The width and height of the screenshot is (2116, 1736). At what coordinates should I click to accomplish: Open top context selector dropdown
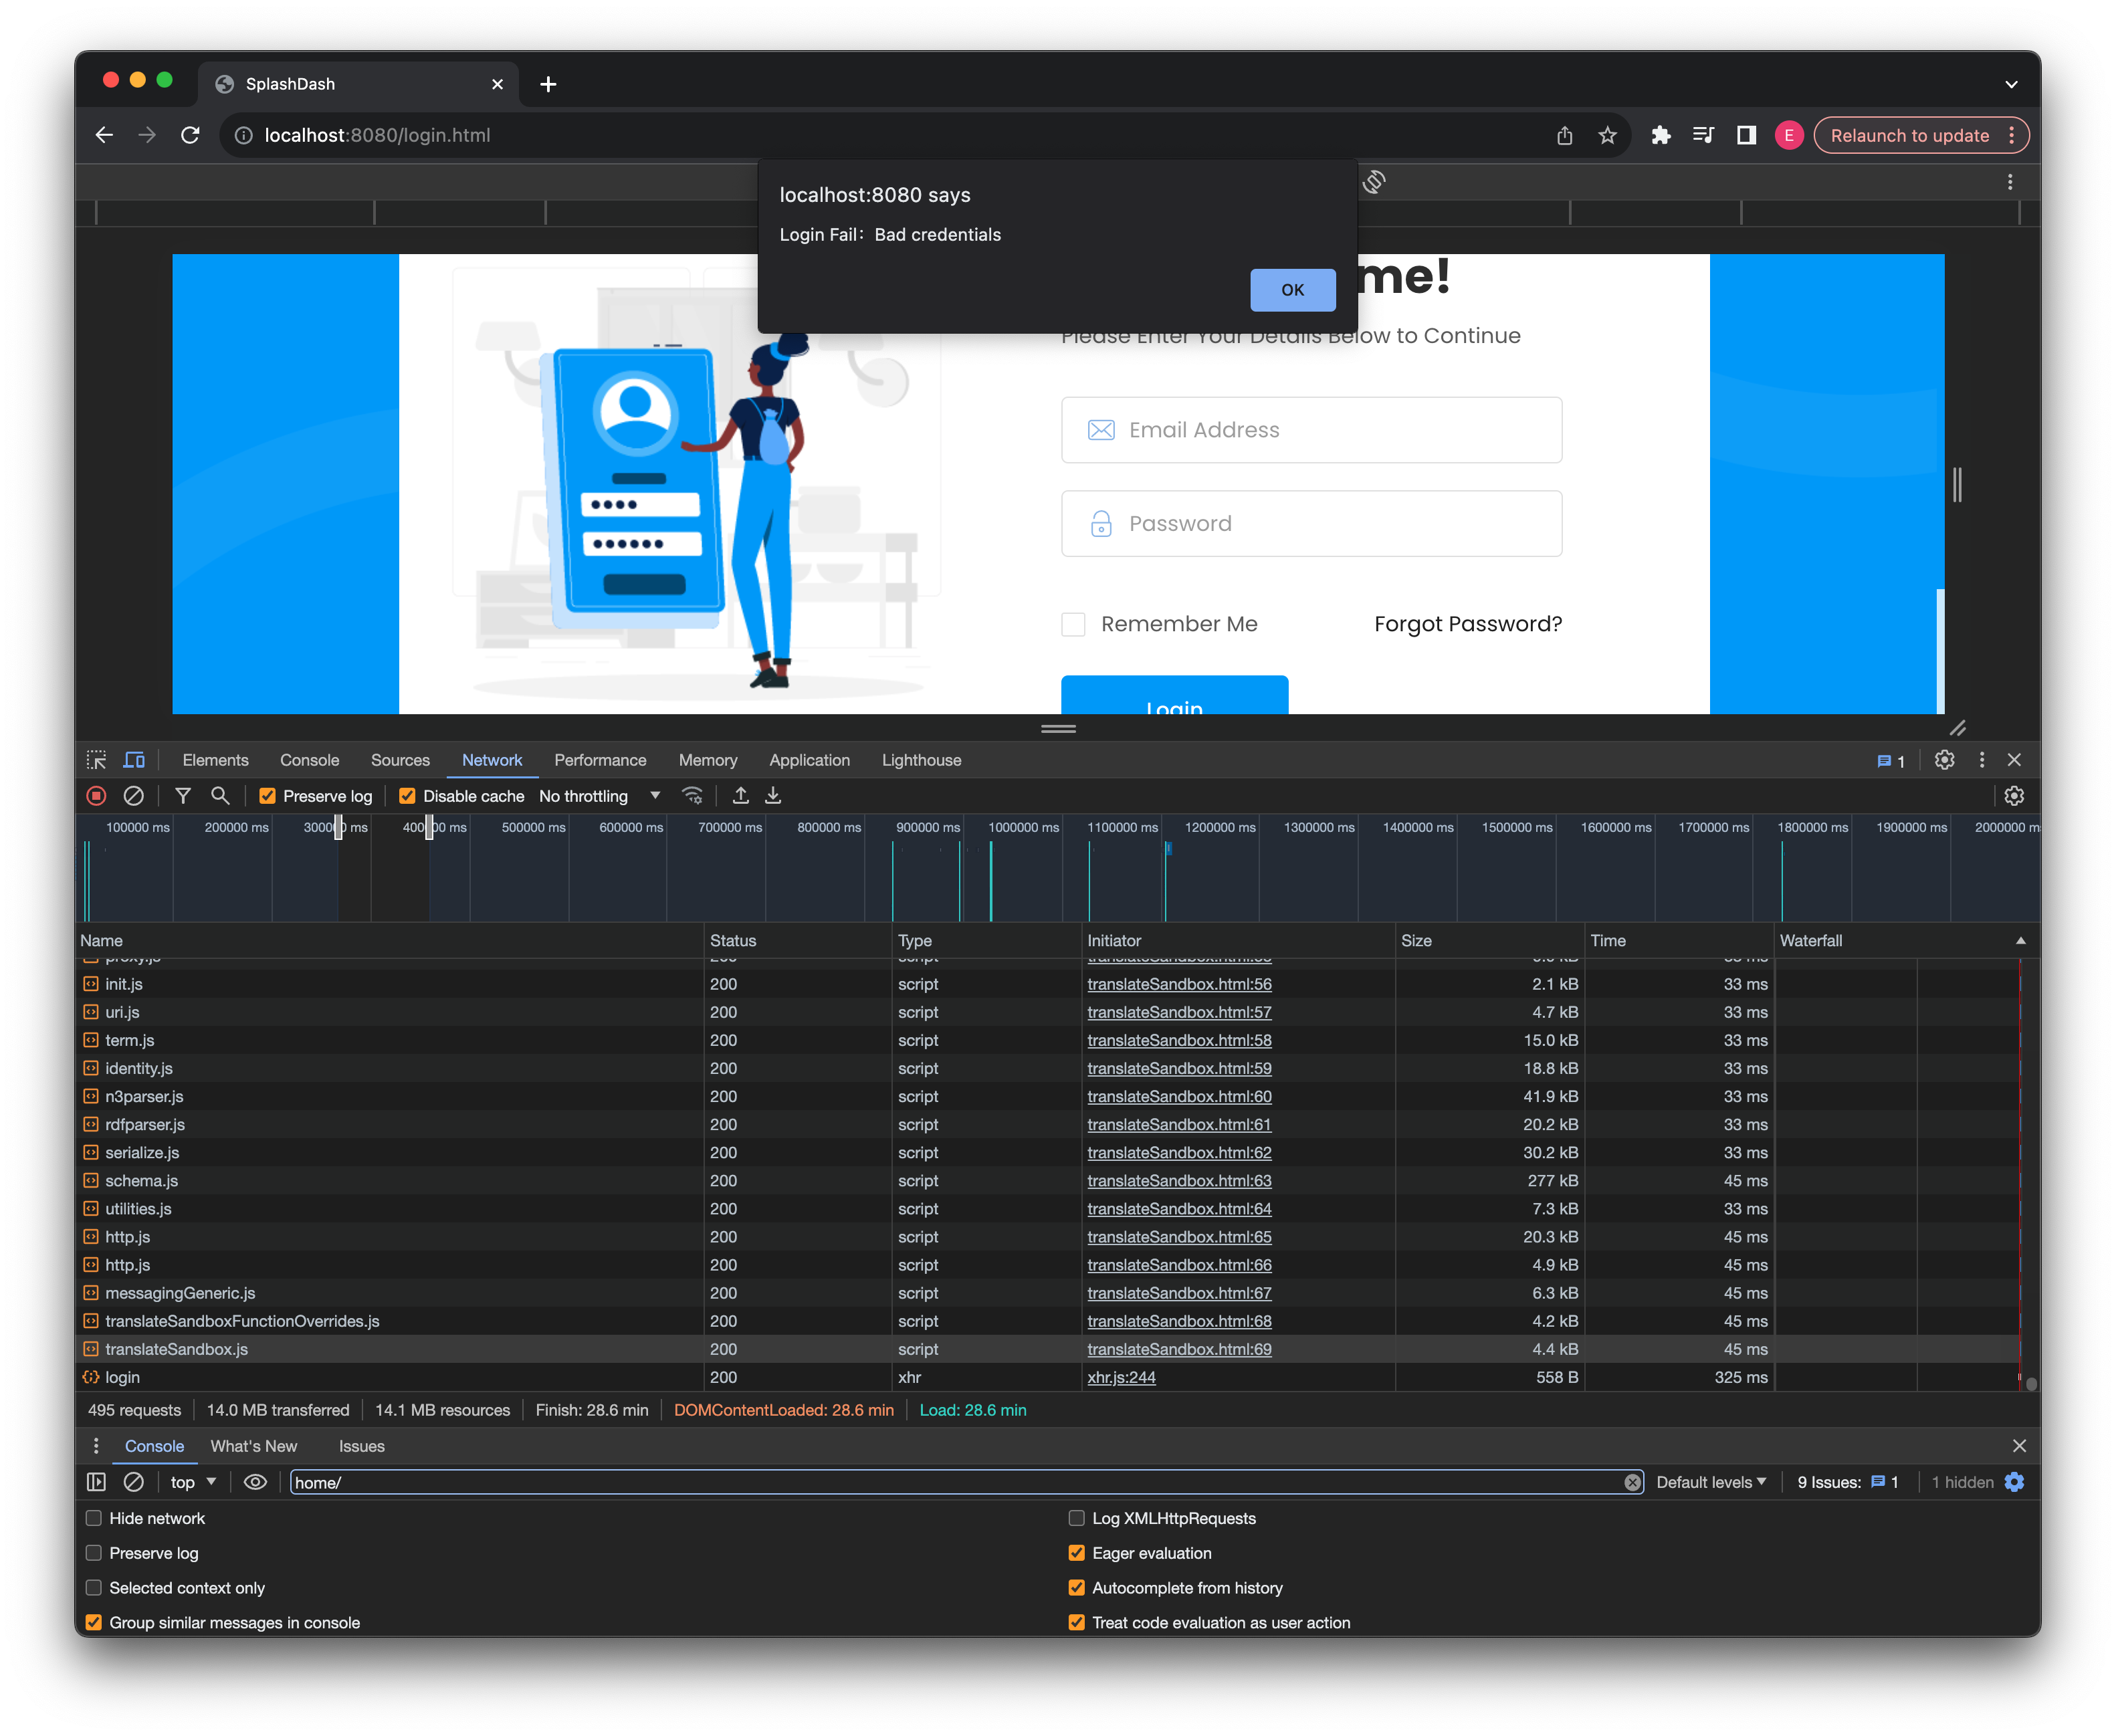click(x=193, y=1482)
